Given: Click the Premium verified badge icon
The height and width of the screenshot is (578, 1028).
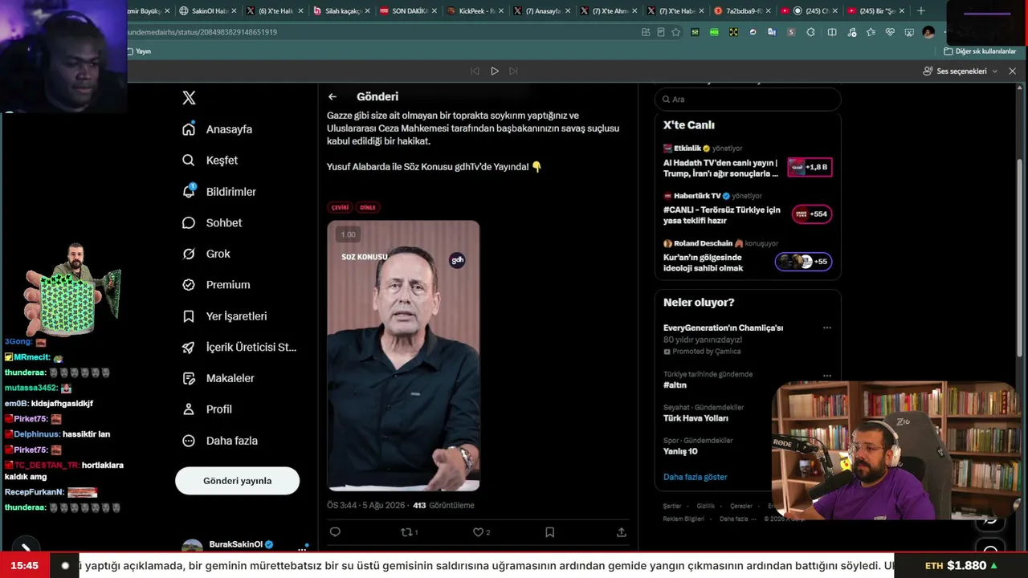Looking at the screenshot, I should point(189,285).
